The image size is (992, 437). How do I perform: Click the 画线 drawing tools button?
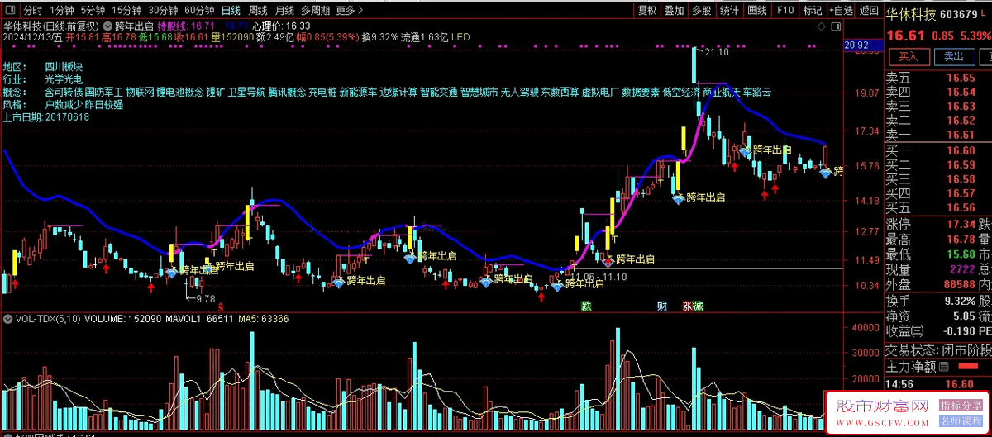click(x=757, y=11)
